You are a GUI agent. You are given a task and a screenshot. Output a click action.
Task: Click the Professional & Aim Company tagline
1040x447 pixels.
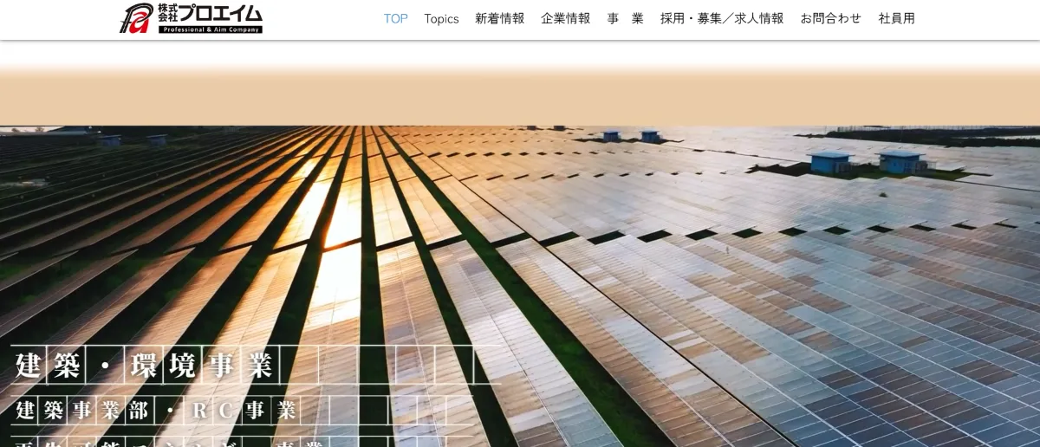point(210,29)
